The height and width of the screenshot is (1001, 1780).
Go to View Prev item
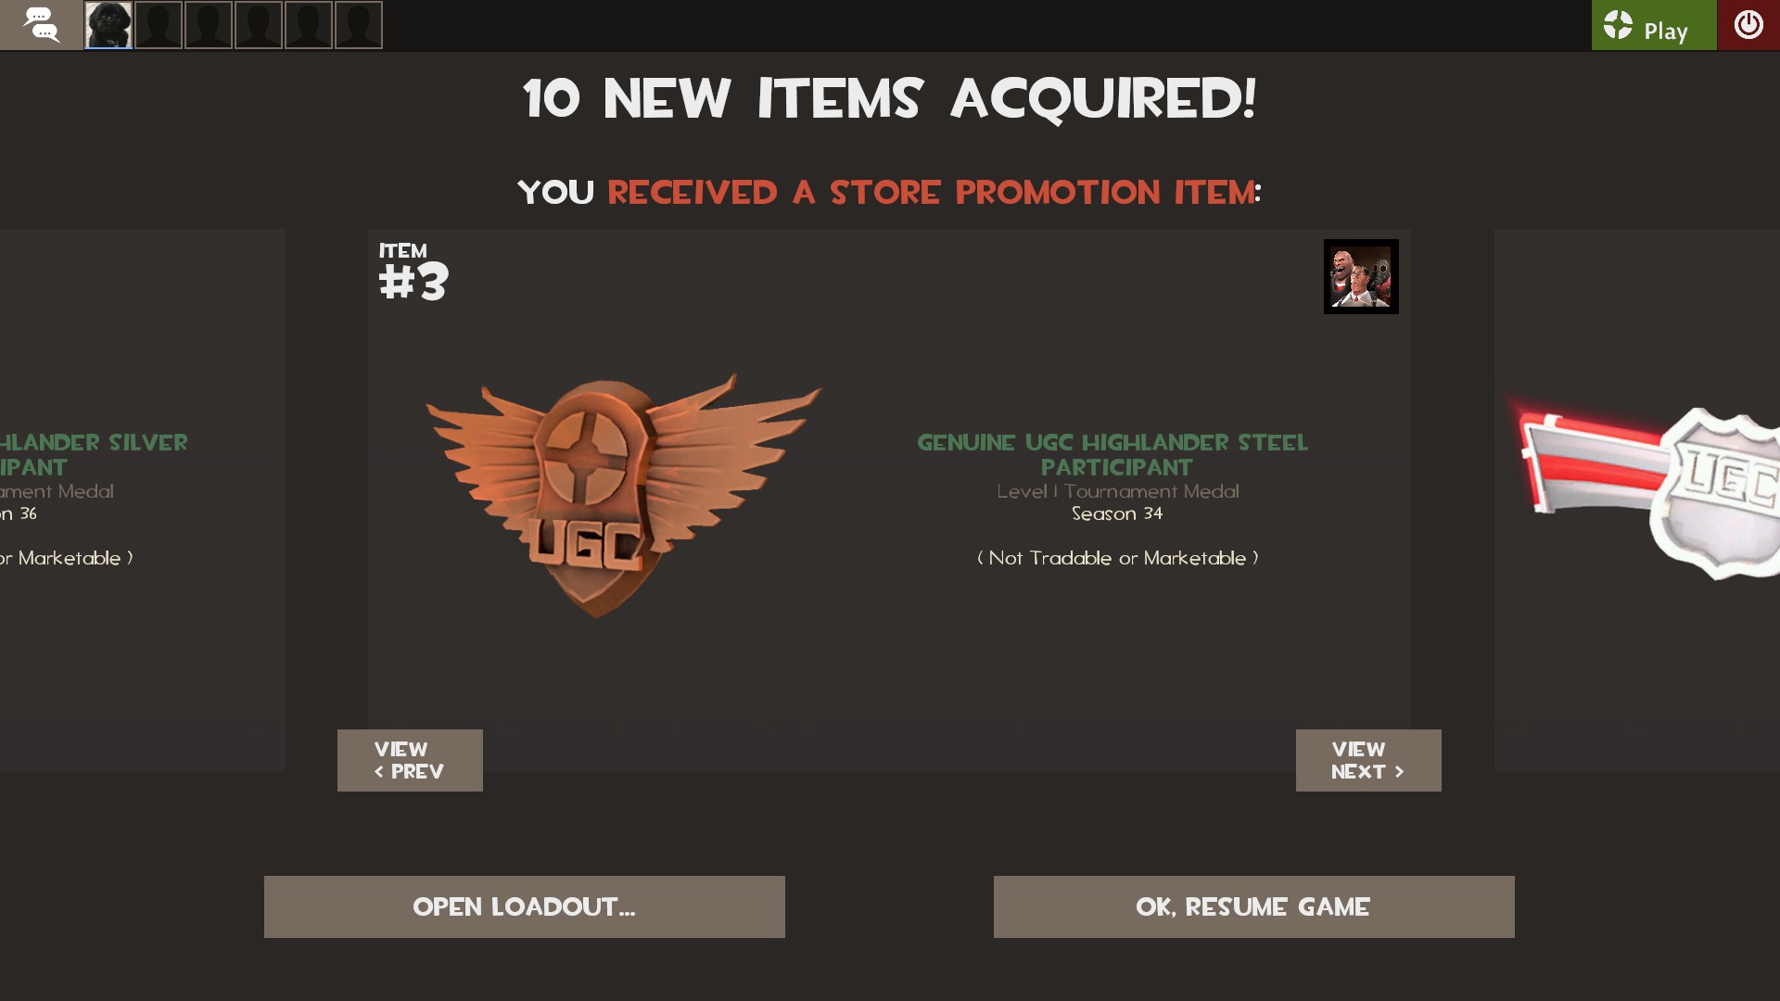pyautogui.click(x=410, y=760)
